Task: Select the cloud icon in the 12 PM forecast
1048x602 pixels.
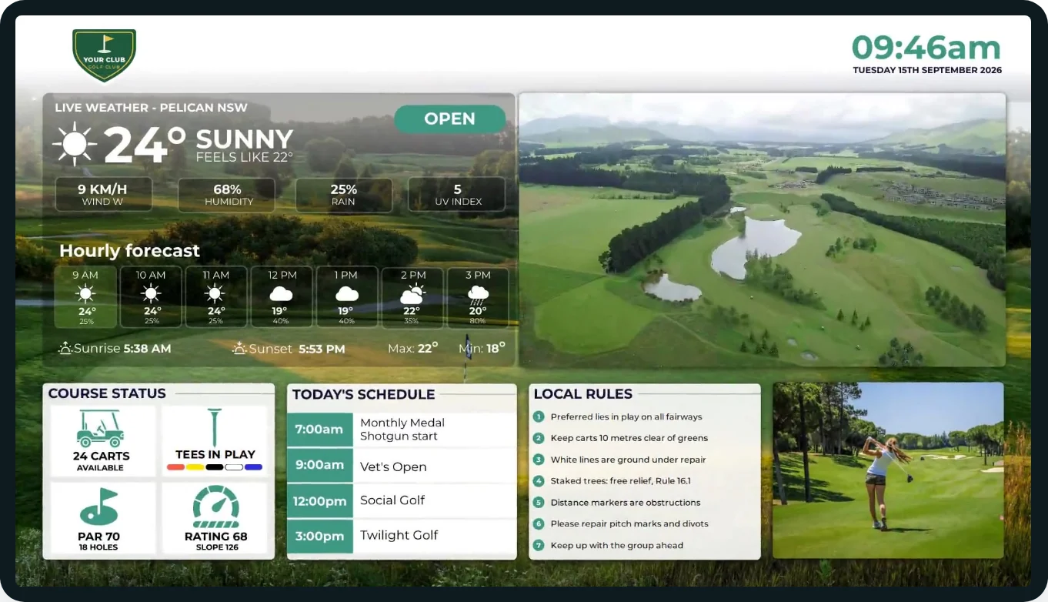Action: [x=281, y=293]
